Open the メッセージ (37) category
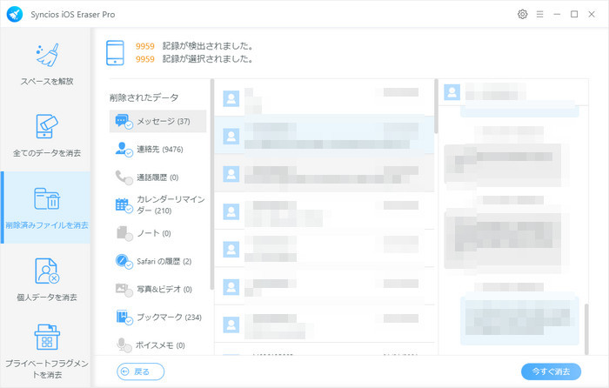The image size is (609, 388). (157, 122)
